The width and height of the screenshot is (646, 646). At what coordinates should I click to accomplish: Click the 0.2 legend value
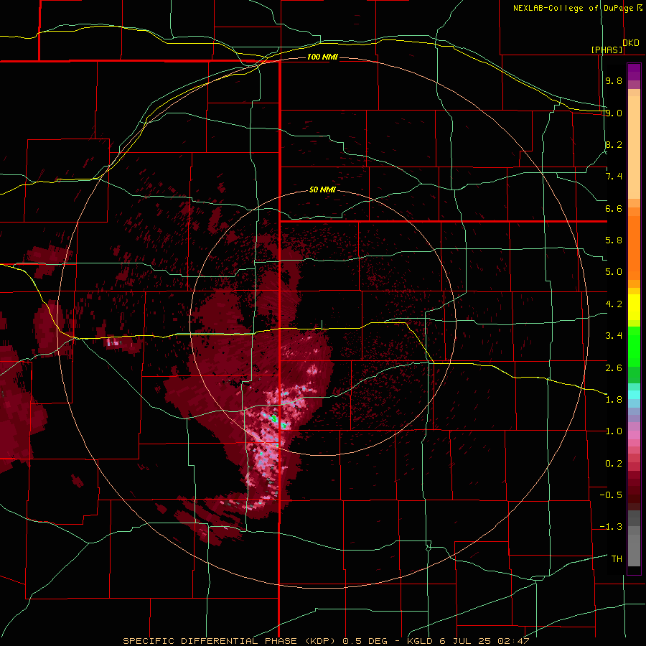[614, 464]
